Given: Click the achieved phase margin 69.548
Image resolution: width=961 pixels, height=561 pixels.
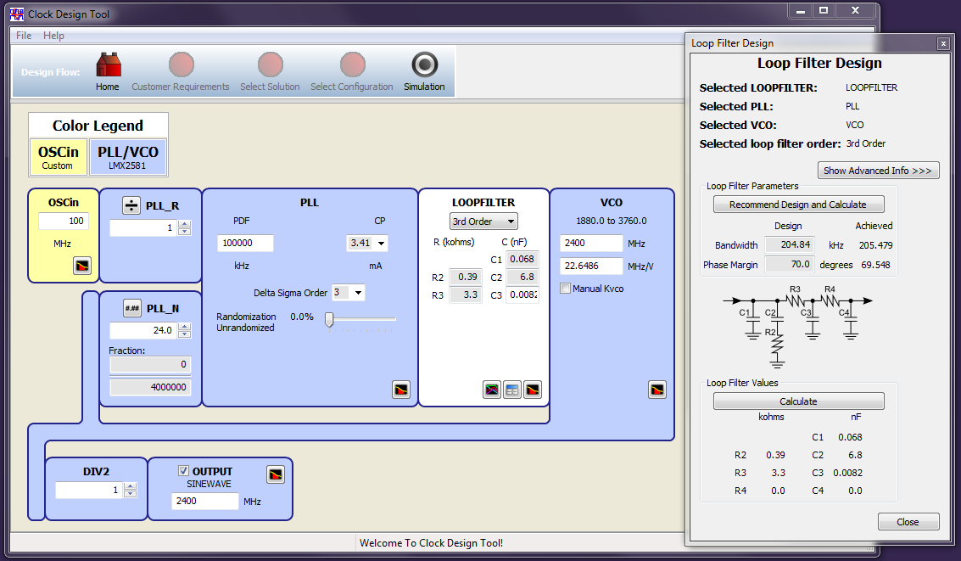Looking at the screenshot, I should [x=876, y=265].
